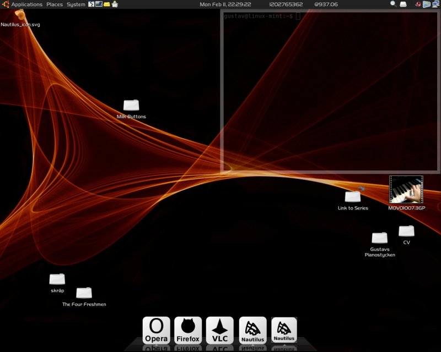Screen dimensions: 441x352
Task: Select the Link to Series folder shortcut
Action: click(353, 199)
